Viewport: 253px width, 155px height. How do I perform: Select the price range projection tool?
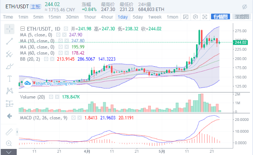coord(9,103)
